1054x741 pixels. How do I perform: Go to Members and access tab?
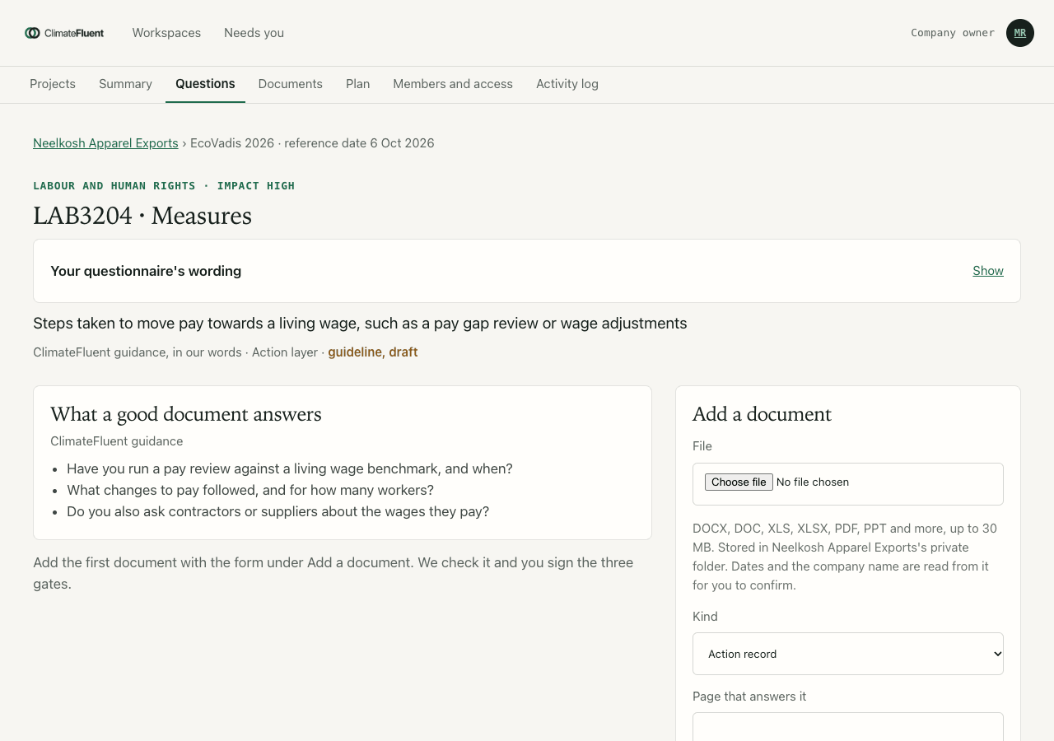453,84
